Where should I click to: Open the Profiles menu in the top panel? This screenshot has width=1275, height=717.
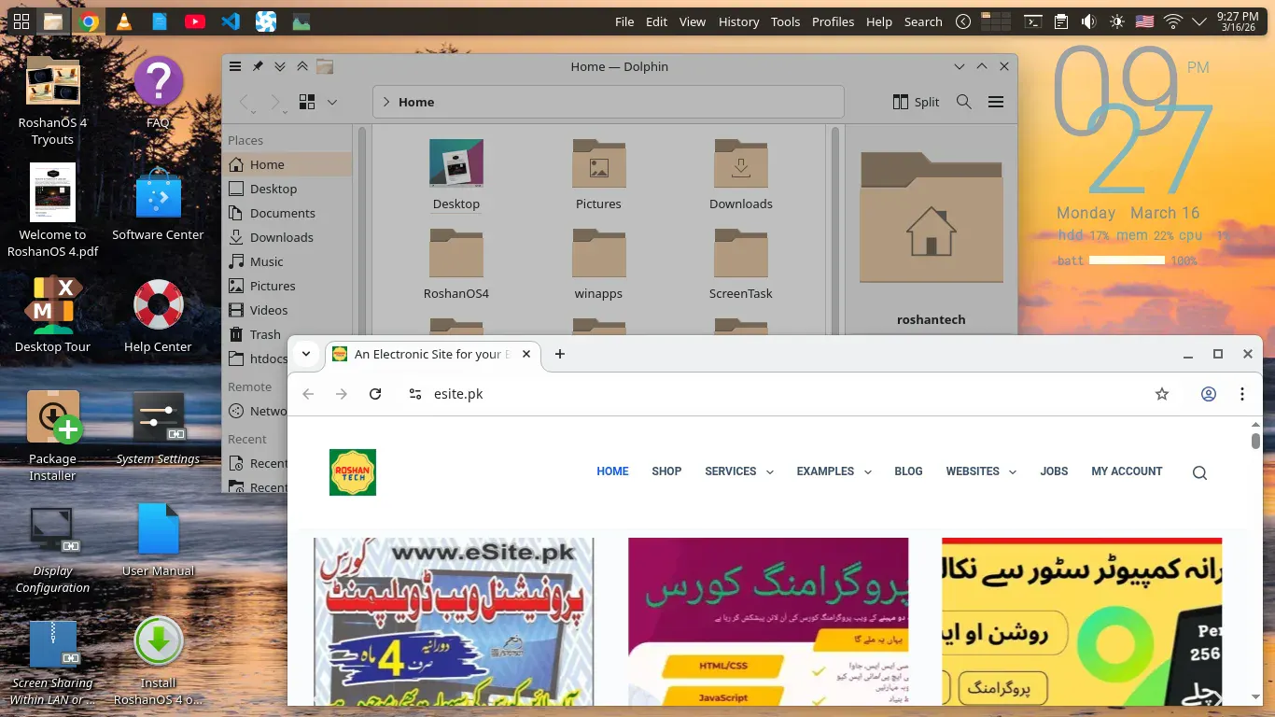click(833, 21)
